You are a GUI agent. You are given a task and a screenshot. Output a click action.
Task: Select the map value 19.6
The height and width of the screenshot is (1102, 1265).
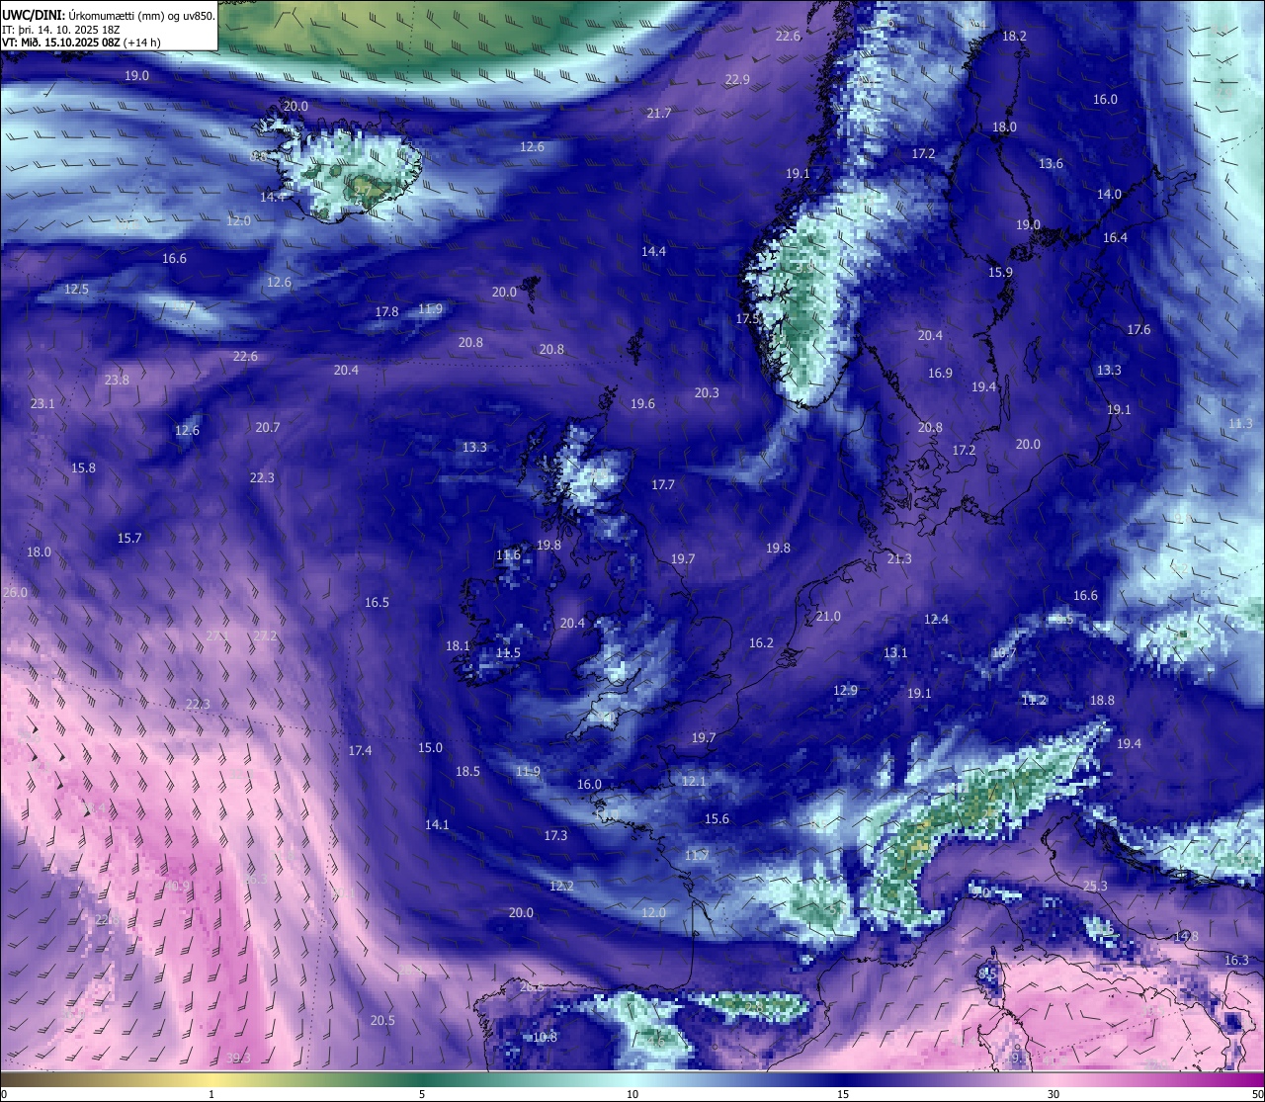click(642, 403)
